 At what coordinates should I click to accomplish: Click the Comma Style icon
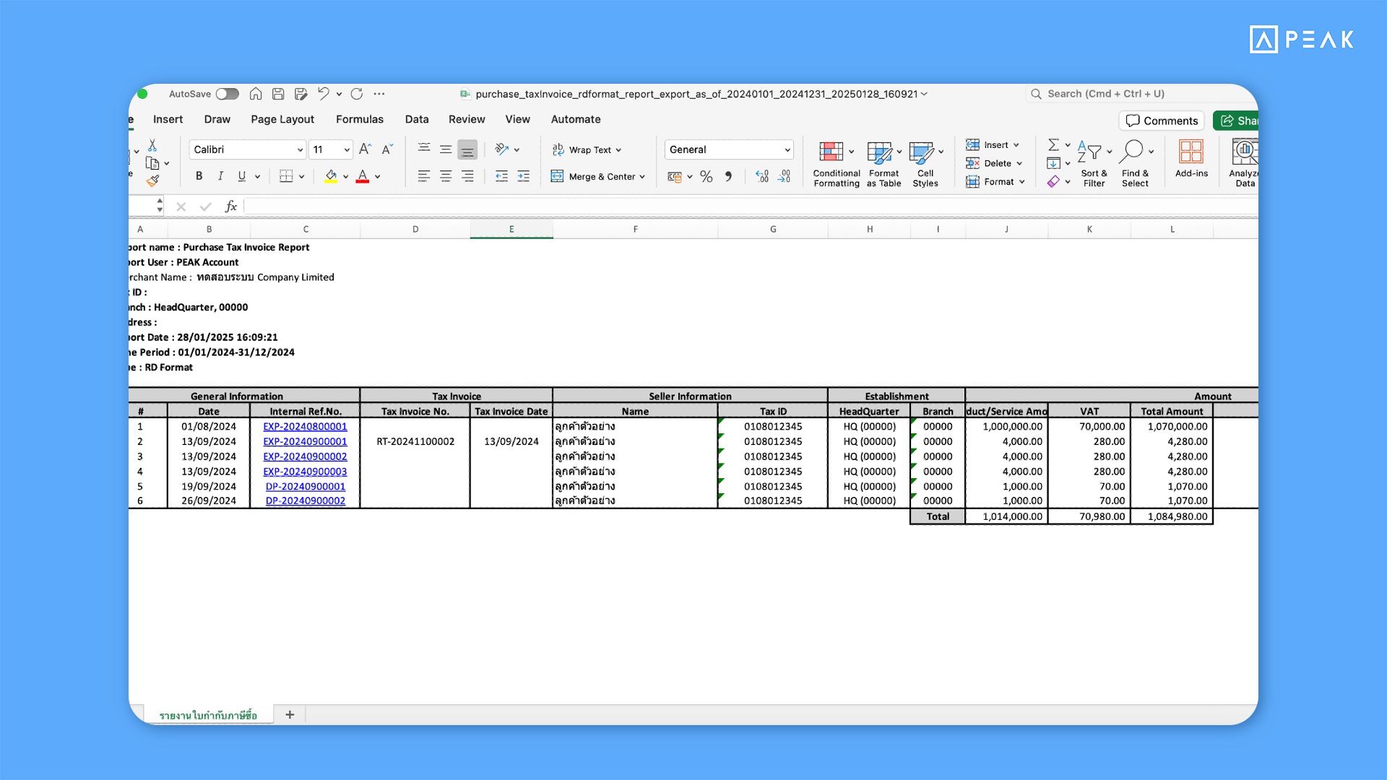[x=728, y=176]
